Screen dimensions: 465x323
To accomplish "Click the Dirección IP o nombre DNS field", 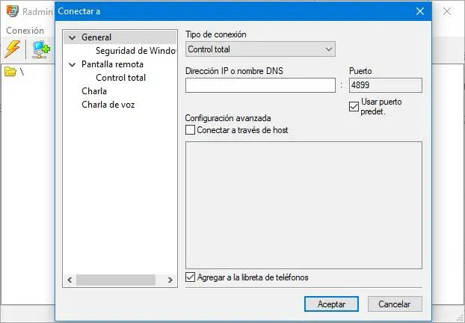I will (260, 85).
